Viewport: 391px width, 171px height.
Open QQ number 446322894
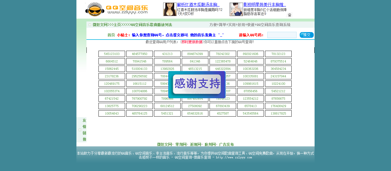pos(223,69)
